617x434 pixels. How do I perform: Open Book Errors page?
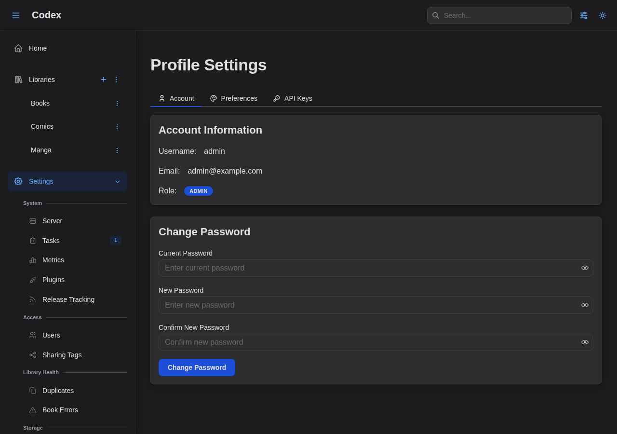(75, 410)
